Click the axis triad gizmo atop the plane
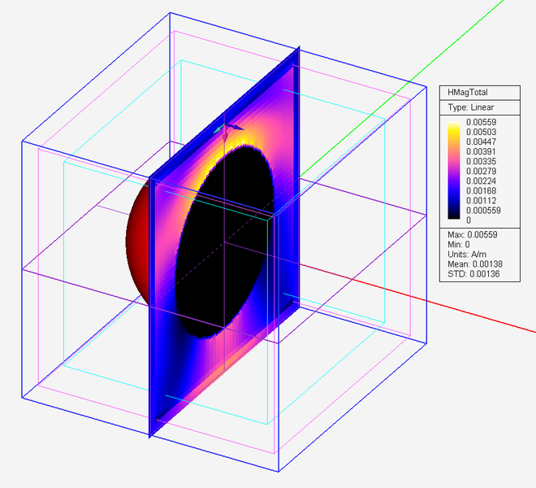536x488 pixels. [227, 132]
